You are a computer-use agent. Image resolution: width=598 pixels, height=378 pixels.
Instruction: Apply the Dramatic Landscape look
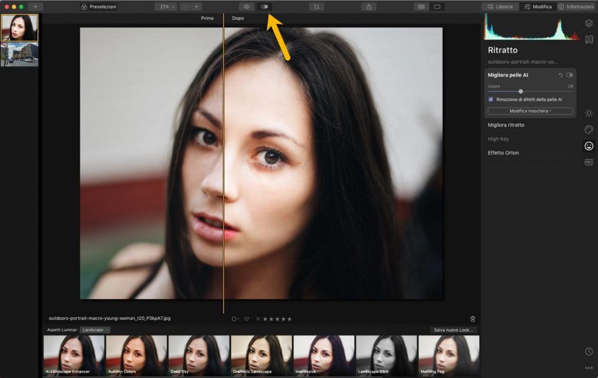[x=261, y=356]
